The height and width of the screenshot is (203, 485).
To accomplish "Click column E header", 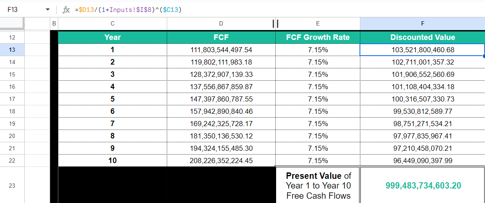I will 318,24.
